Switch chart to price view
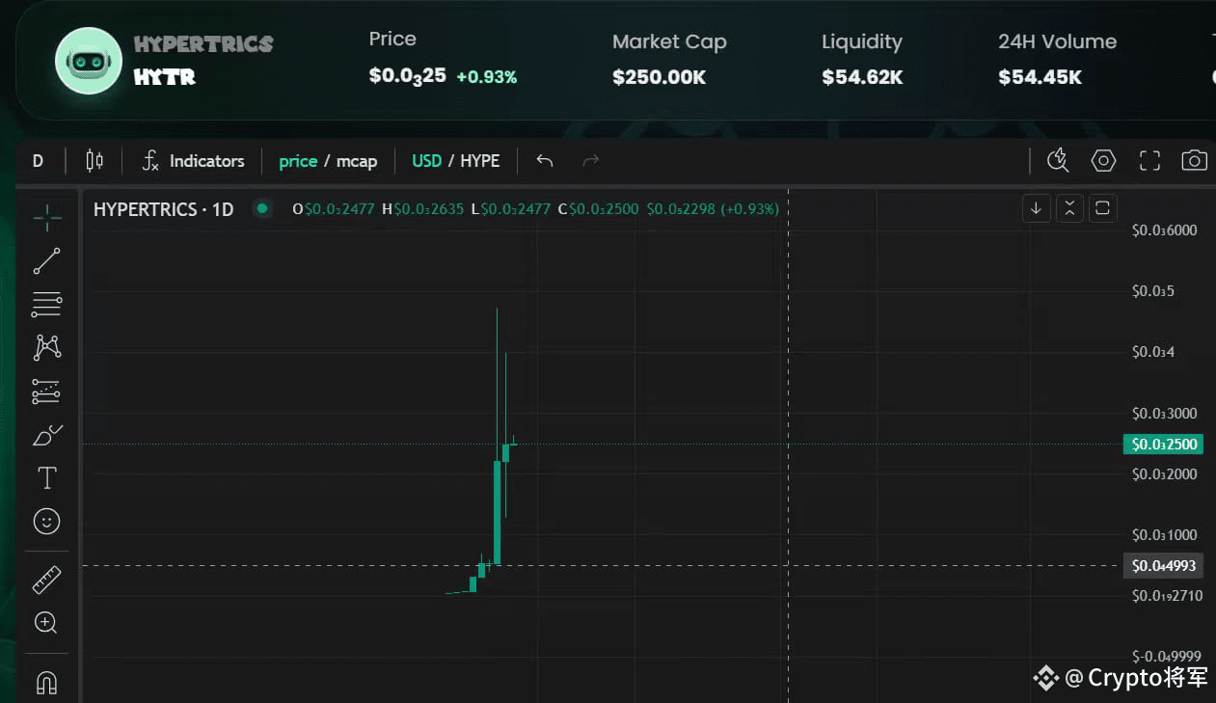 tap(298, 161)
